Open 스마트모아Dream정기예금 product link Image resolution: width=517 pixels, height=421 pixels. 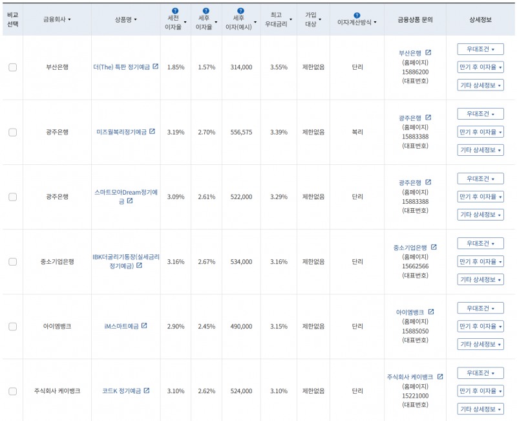pos(126,197)
